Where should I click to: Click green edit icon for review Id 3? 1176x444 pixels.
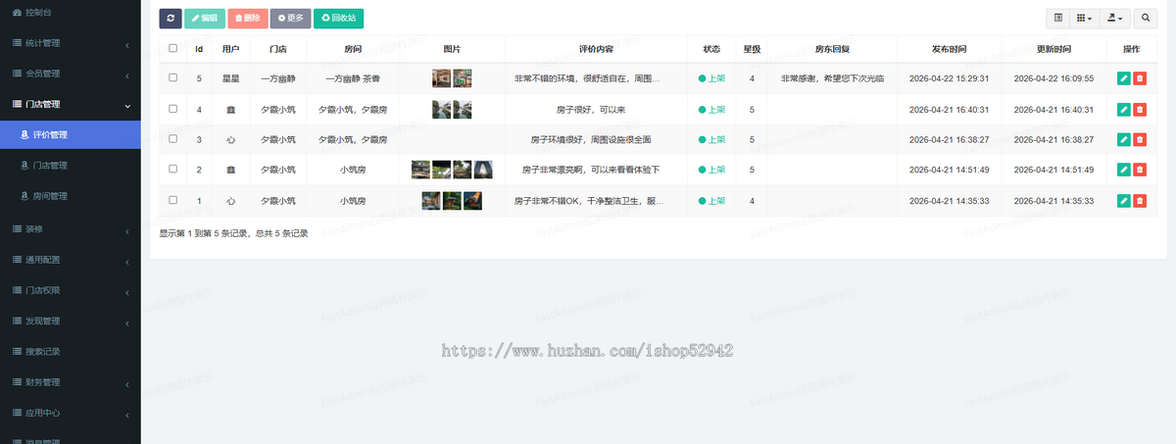point(1123,140)
